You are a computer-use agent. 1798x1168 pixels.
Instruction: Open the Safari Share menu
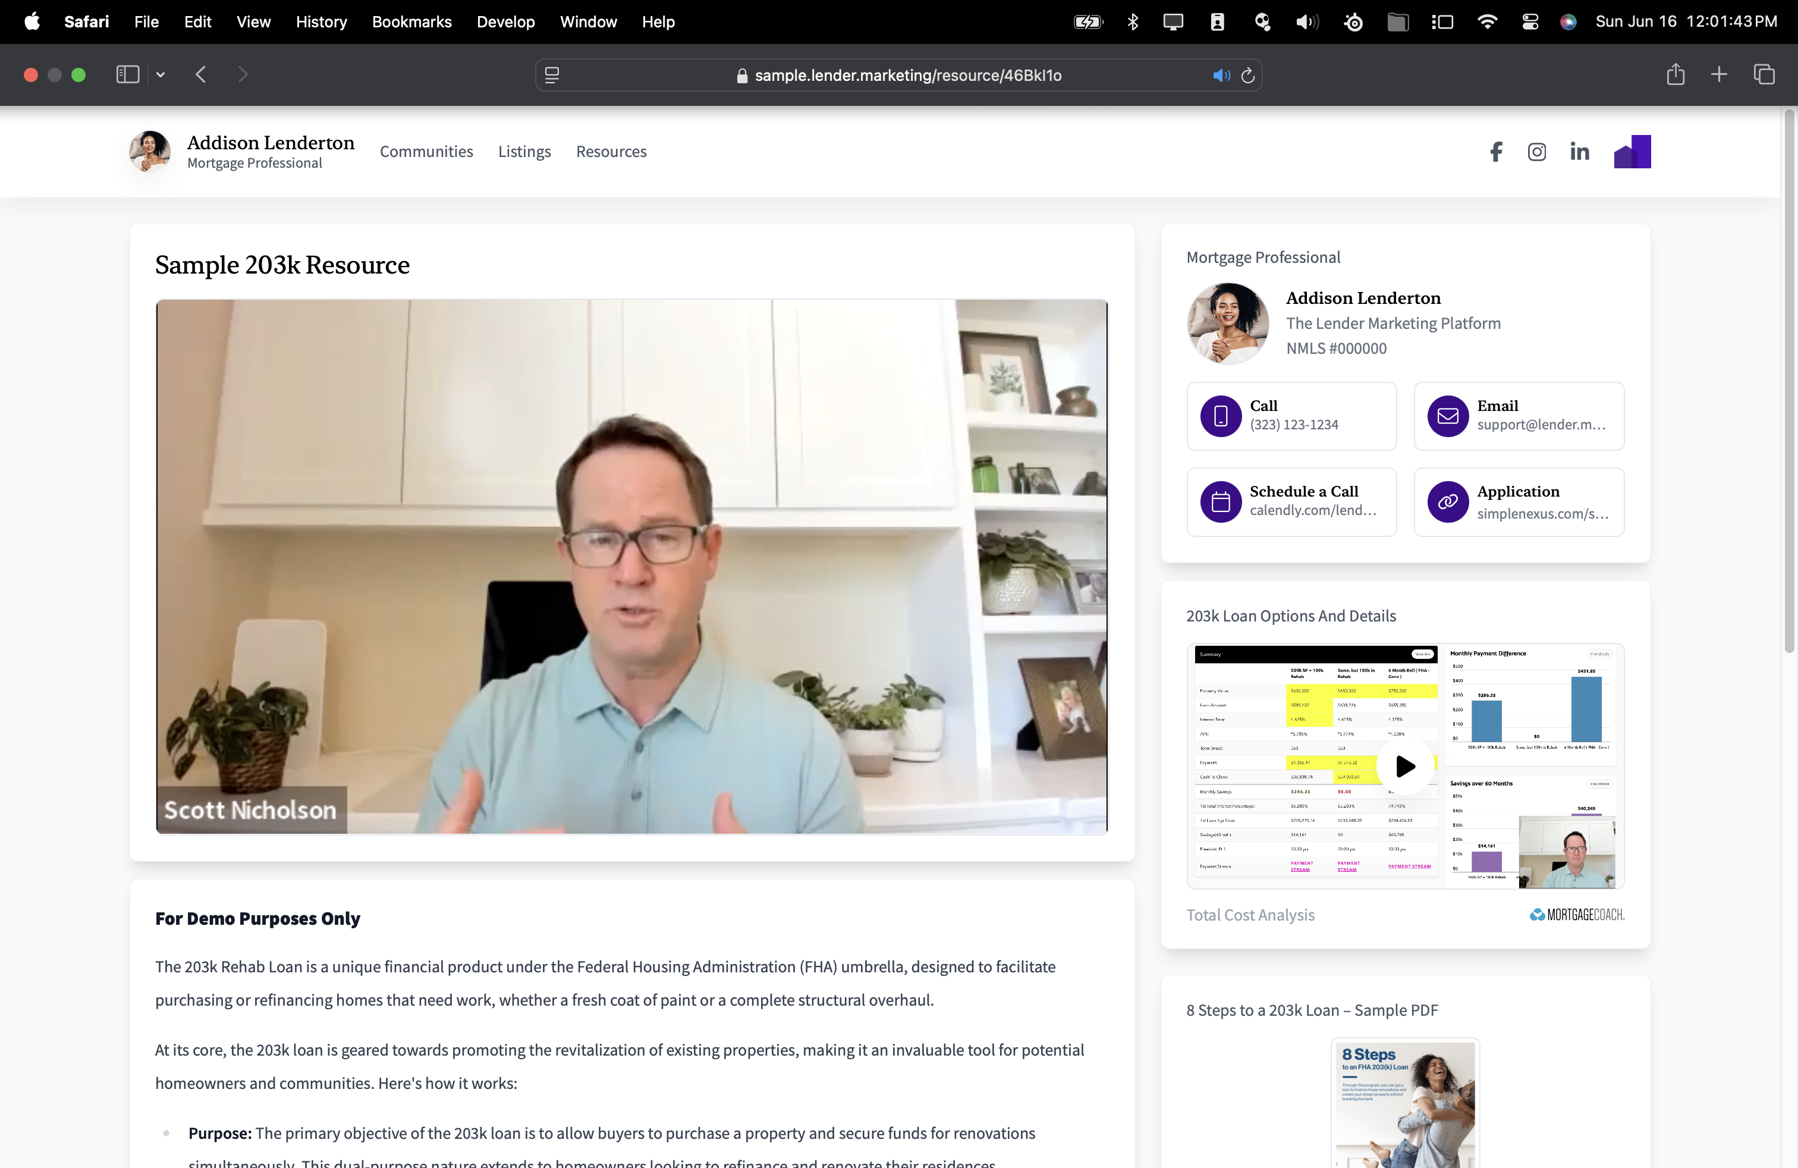click(1676, 75)
